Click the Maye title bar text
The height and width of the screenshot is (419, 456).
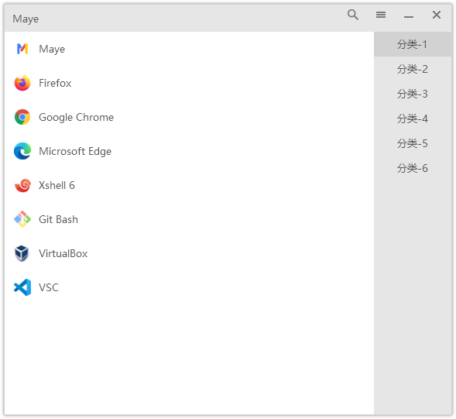pyautogui.click(x=26, y=19)
